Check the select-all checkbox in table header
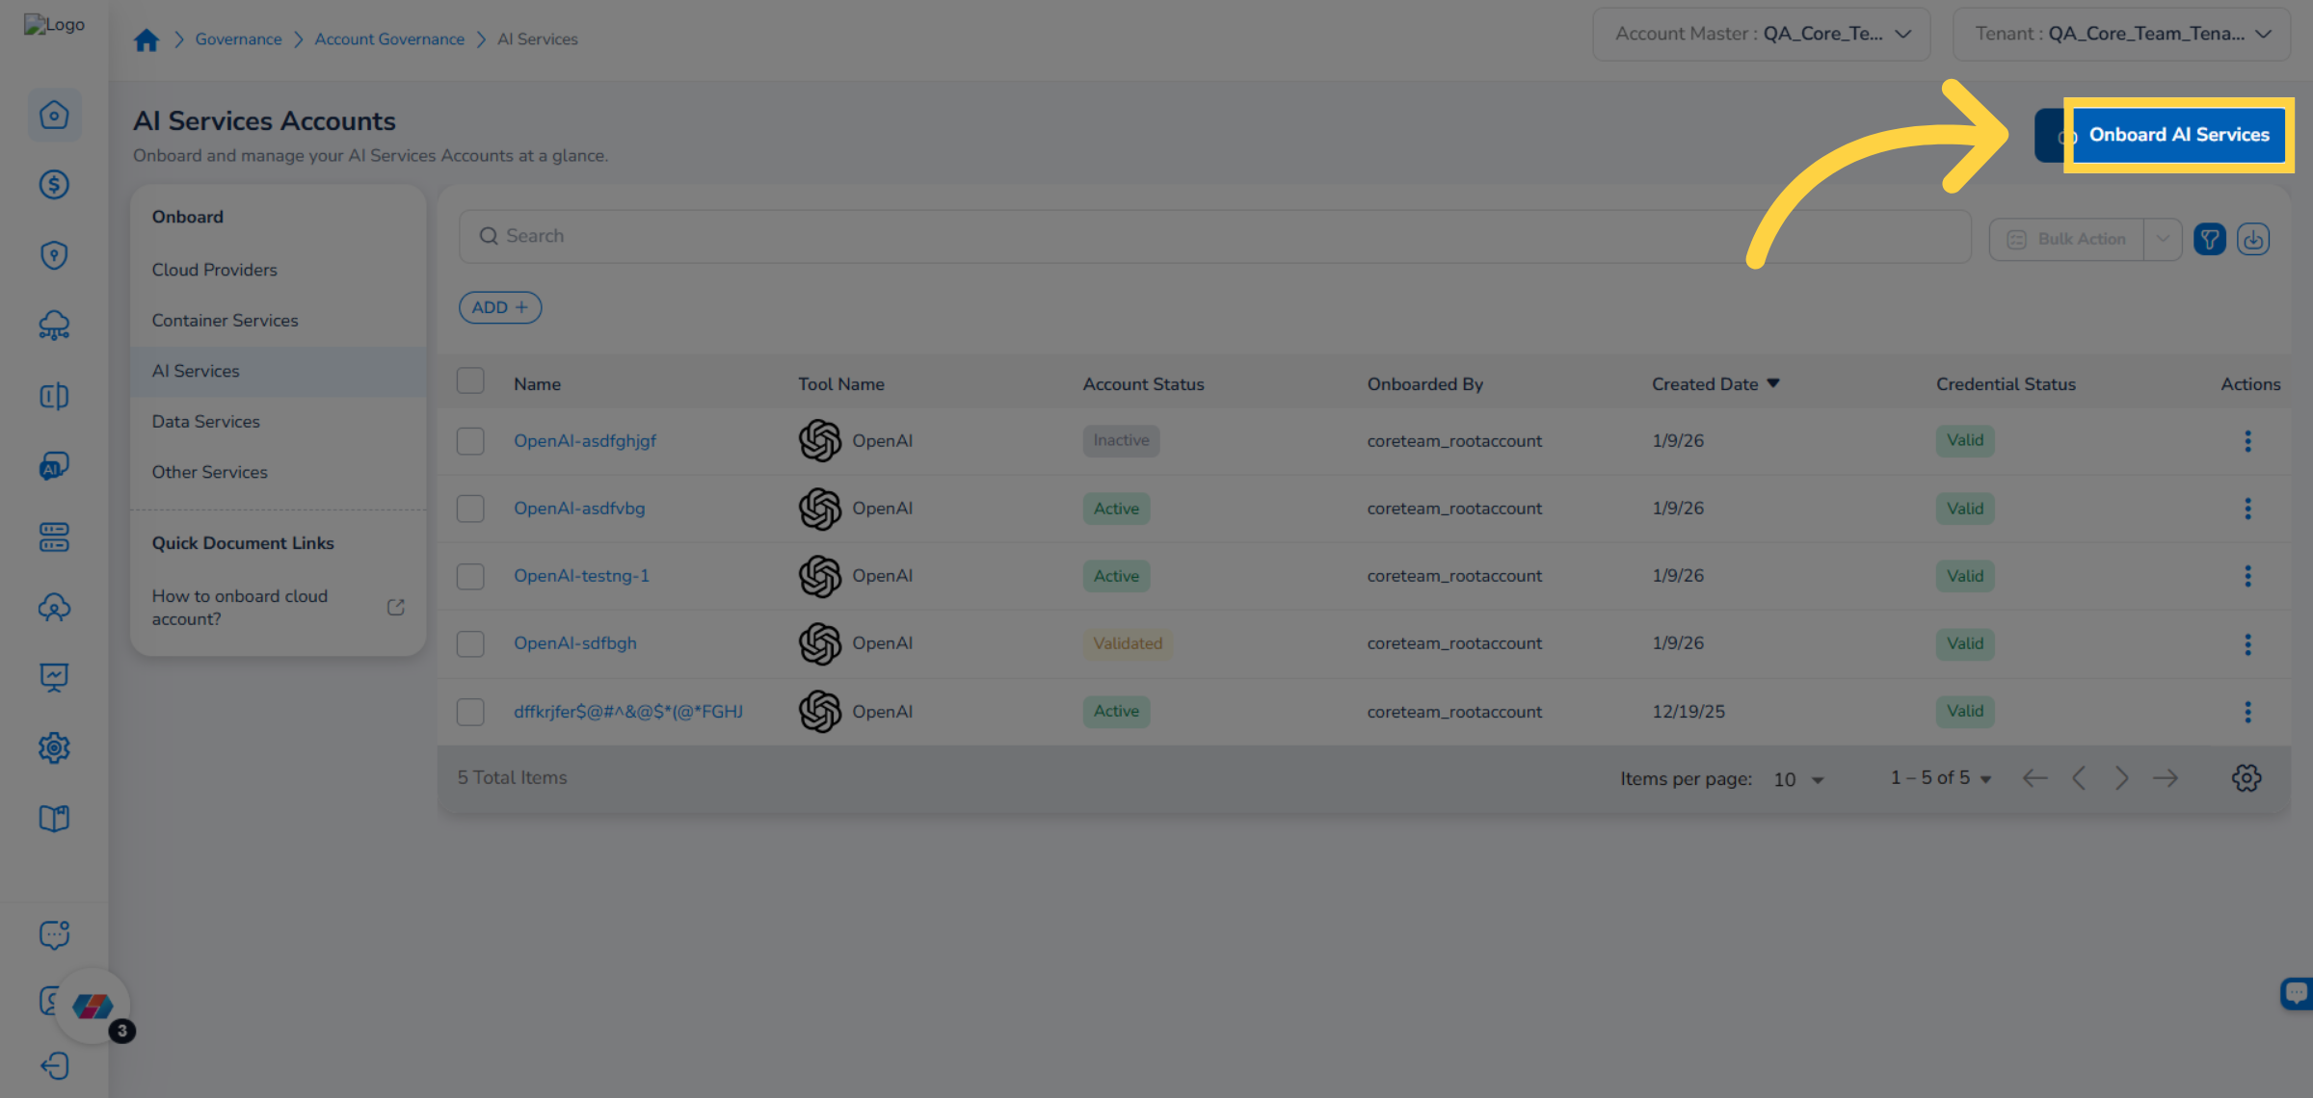This screenshot has height=1098, width=2313. click(470, 380)
